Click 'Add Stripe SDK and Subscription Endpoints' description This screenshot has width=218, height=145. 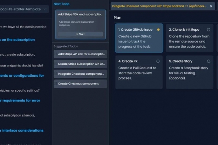(x=77, y=23)
